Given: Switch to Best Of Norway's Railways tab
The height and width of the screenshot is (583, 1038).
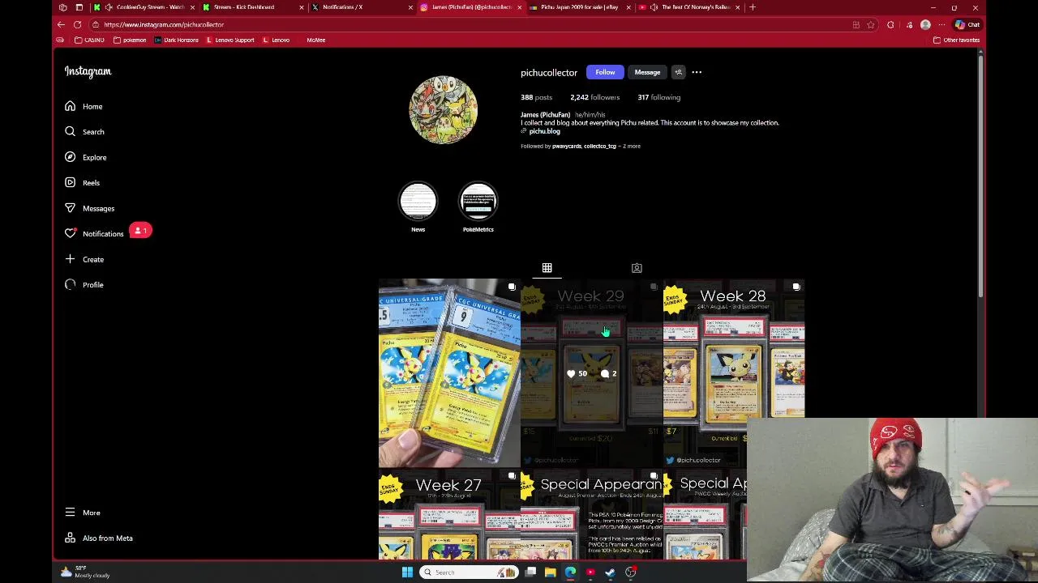Looking at the screenshot, I should click(x=689, y=7).
